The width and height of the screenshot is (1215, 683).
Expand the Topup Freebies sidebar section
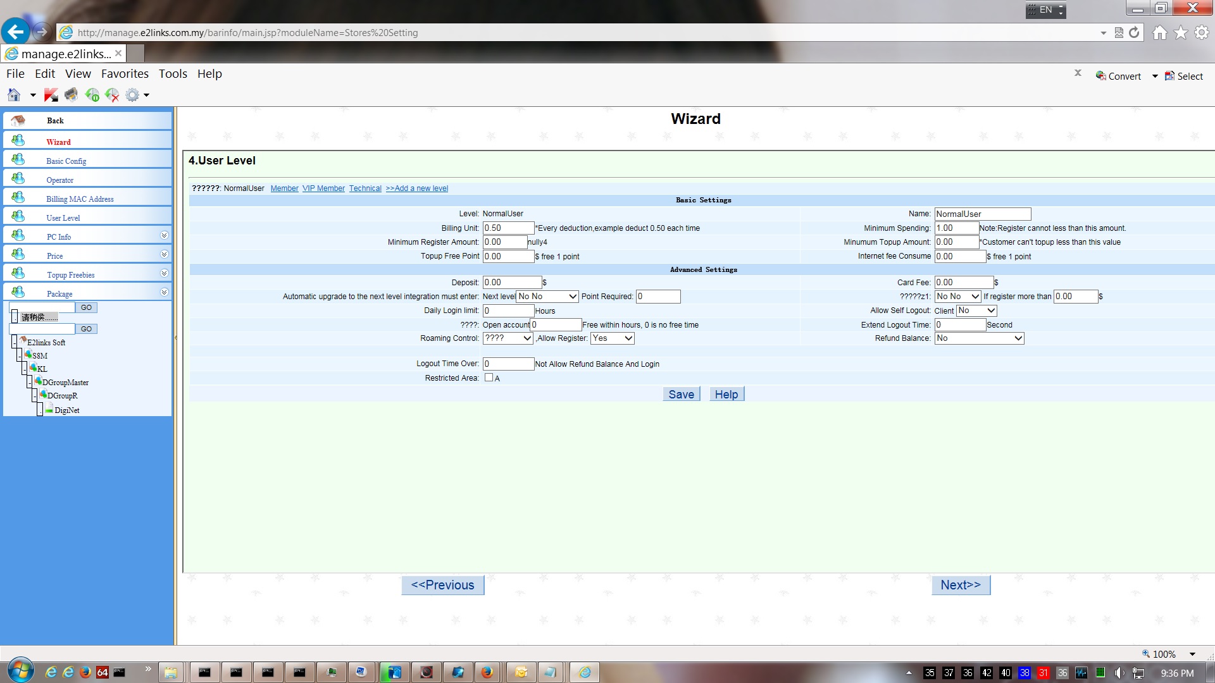(164, 273)
